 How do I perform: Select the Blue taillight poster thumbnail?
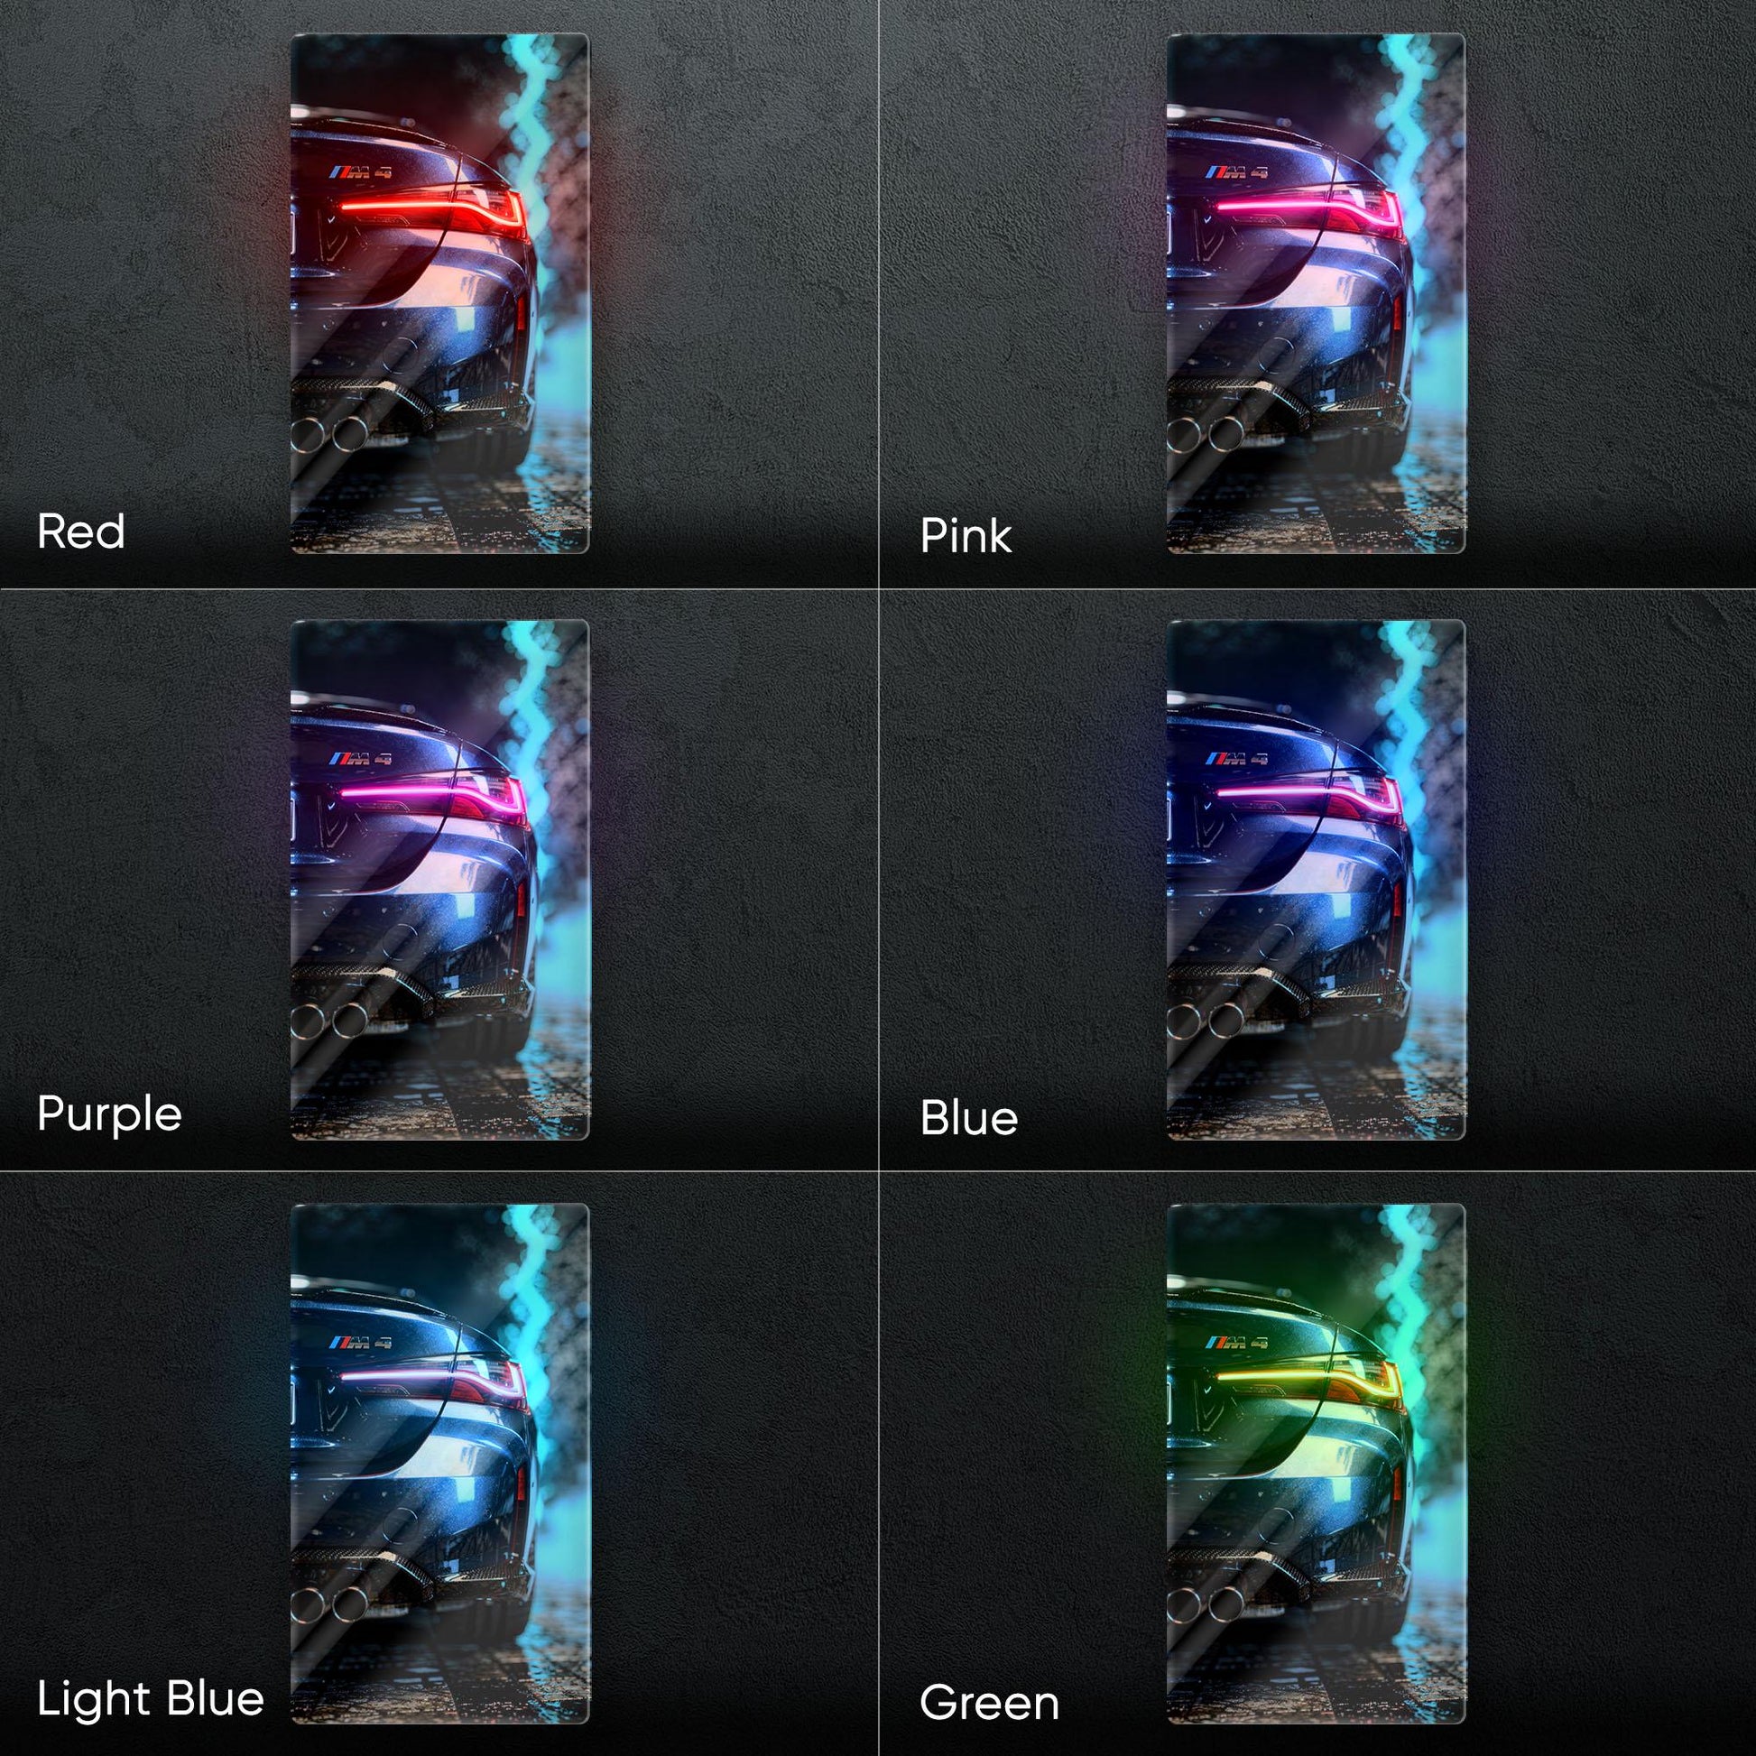coord(1316,880)
